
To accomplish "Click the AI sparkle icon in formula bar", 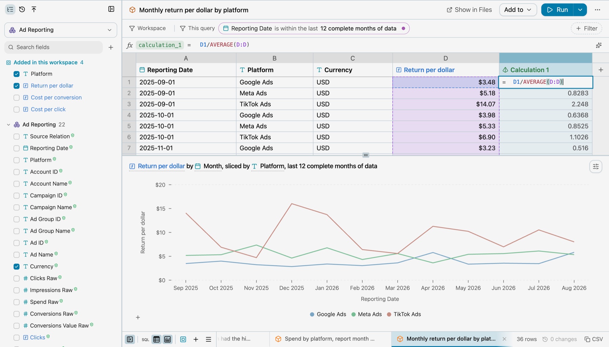I will pyautogui.click(x=599, y=45).
